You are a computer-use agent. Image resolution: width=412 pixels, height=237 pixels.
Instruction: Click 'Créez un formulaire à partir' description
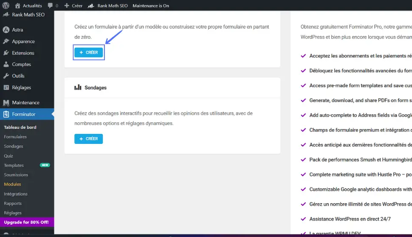click(x=172, y=32)
